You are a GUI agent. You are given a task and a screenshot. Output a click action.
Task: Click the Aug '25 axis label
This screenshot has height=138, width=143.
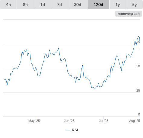[x=135, y=121]
